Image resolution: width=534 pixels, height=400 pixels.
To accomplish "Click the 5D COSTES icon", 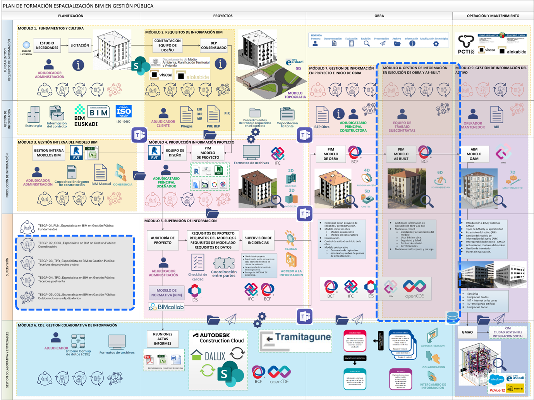I will (x=367, y=199).
